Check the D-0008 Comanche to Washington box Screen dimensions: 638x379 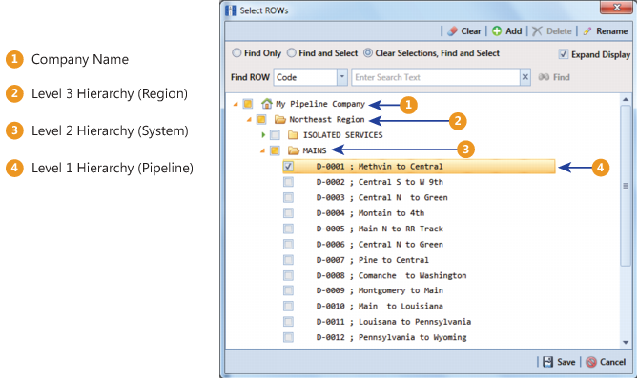tap(289, 275)
